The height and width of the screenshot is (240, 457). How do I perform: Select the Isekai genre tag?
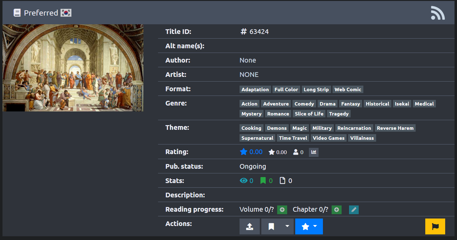402,104
